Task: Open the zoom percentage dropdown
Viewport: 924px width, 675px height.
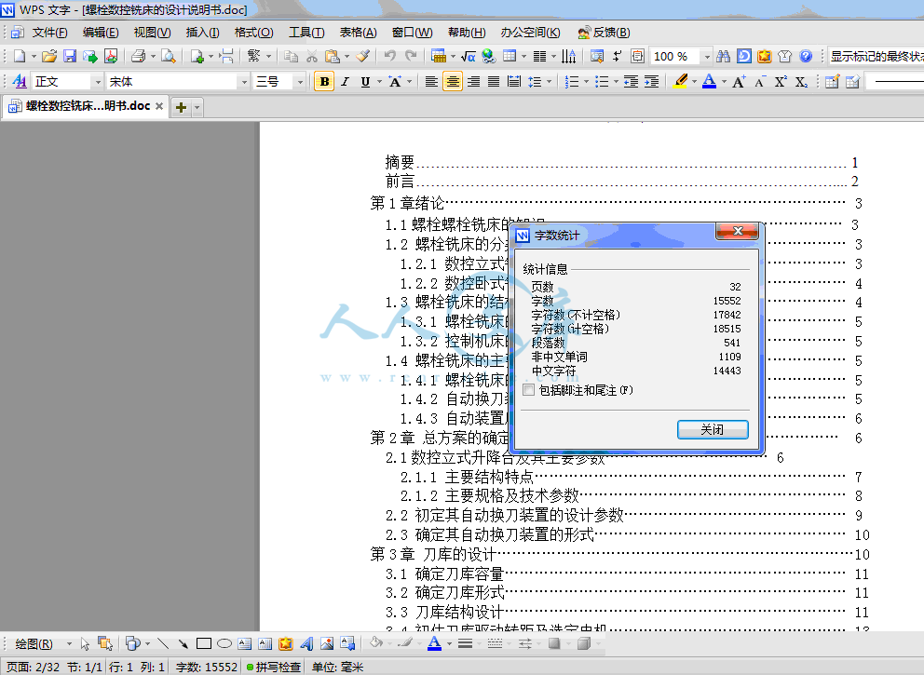Action: 707,56
